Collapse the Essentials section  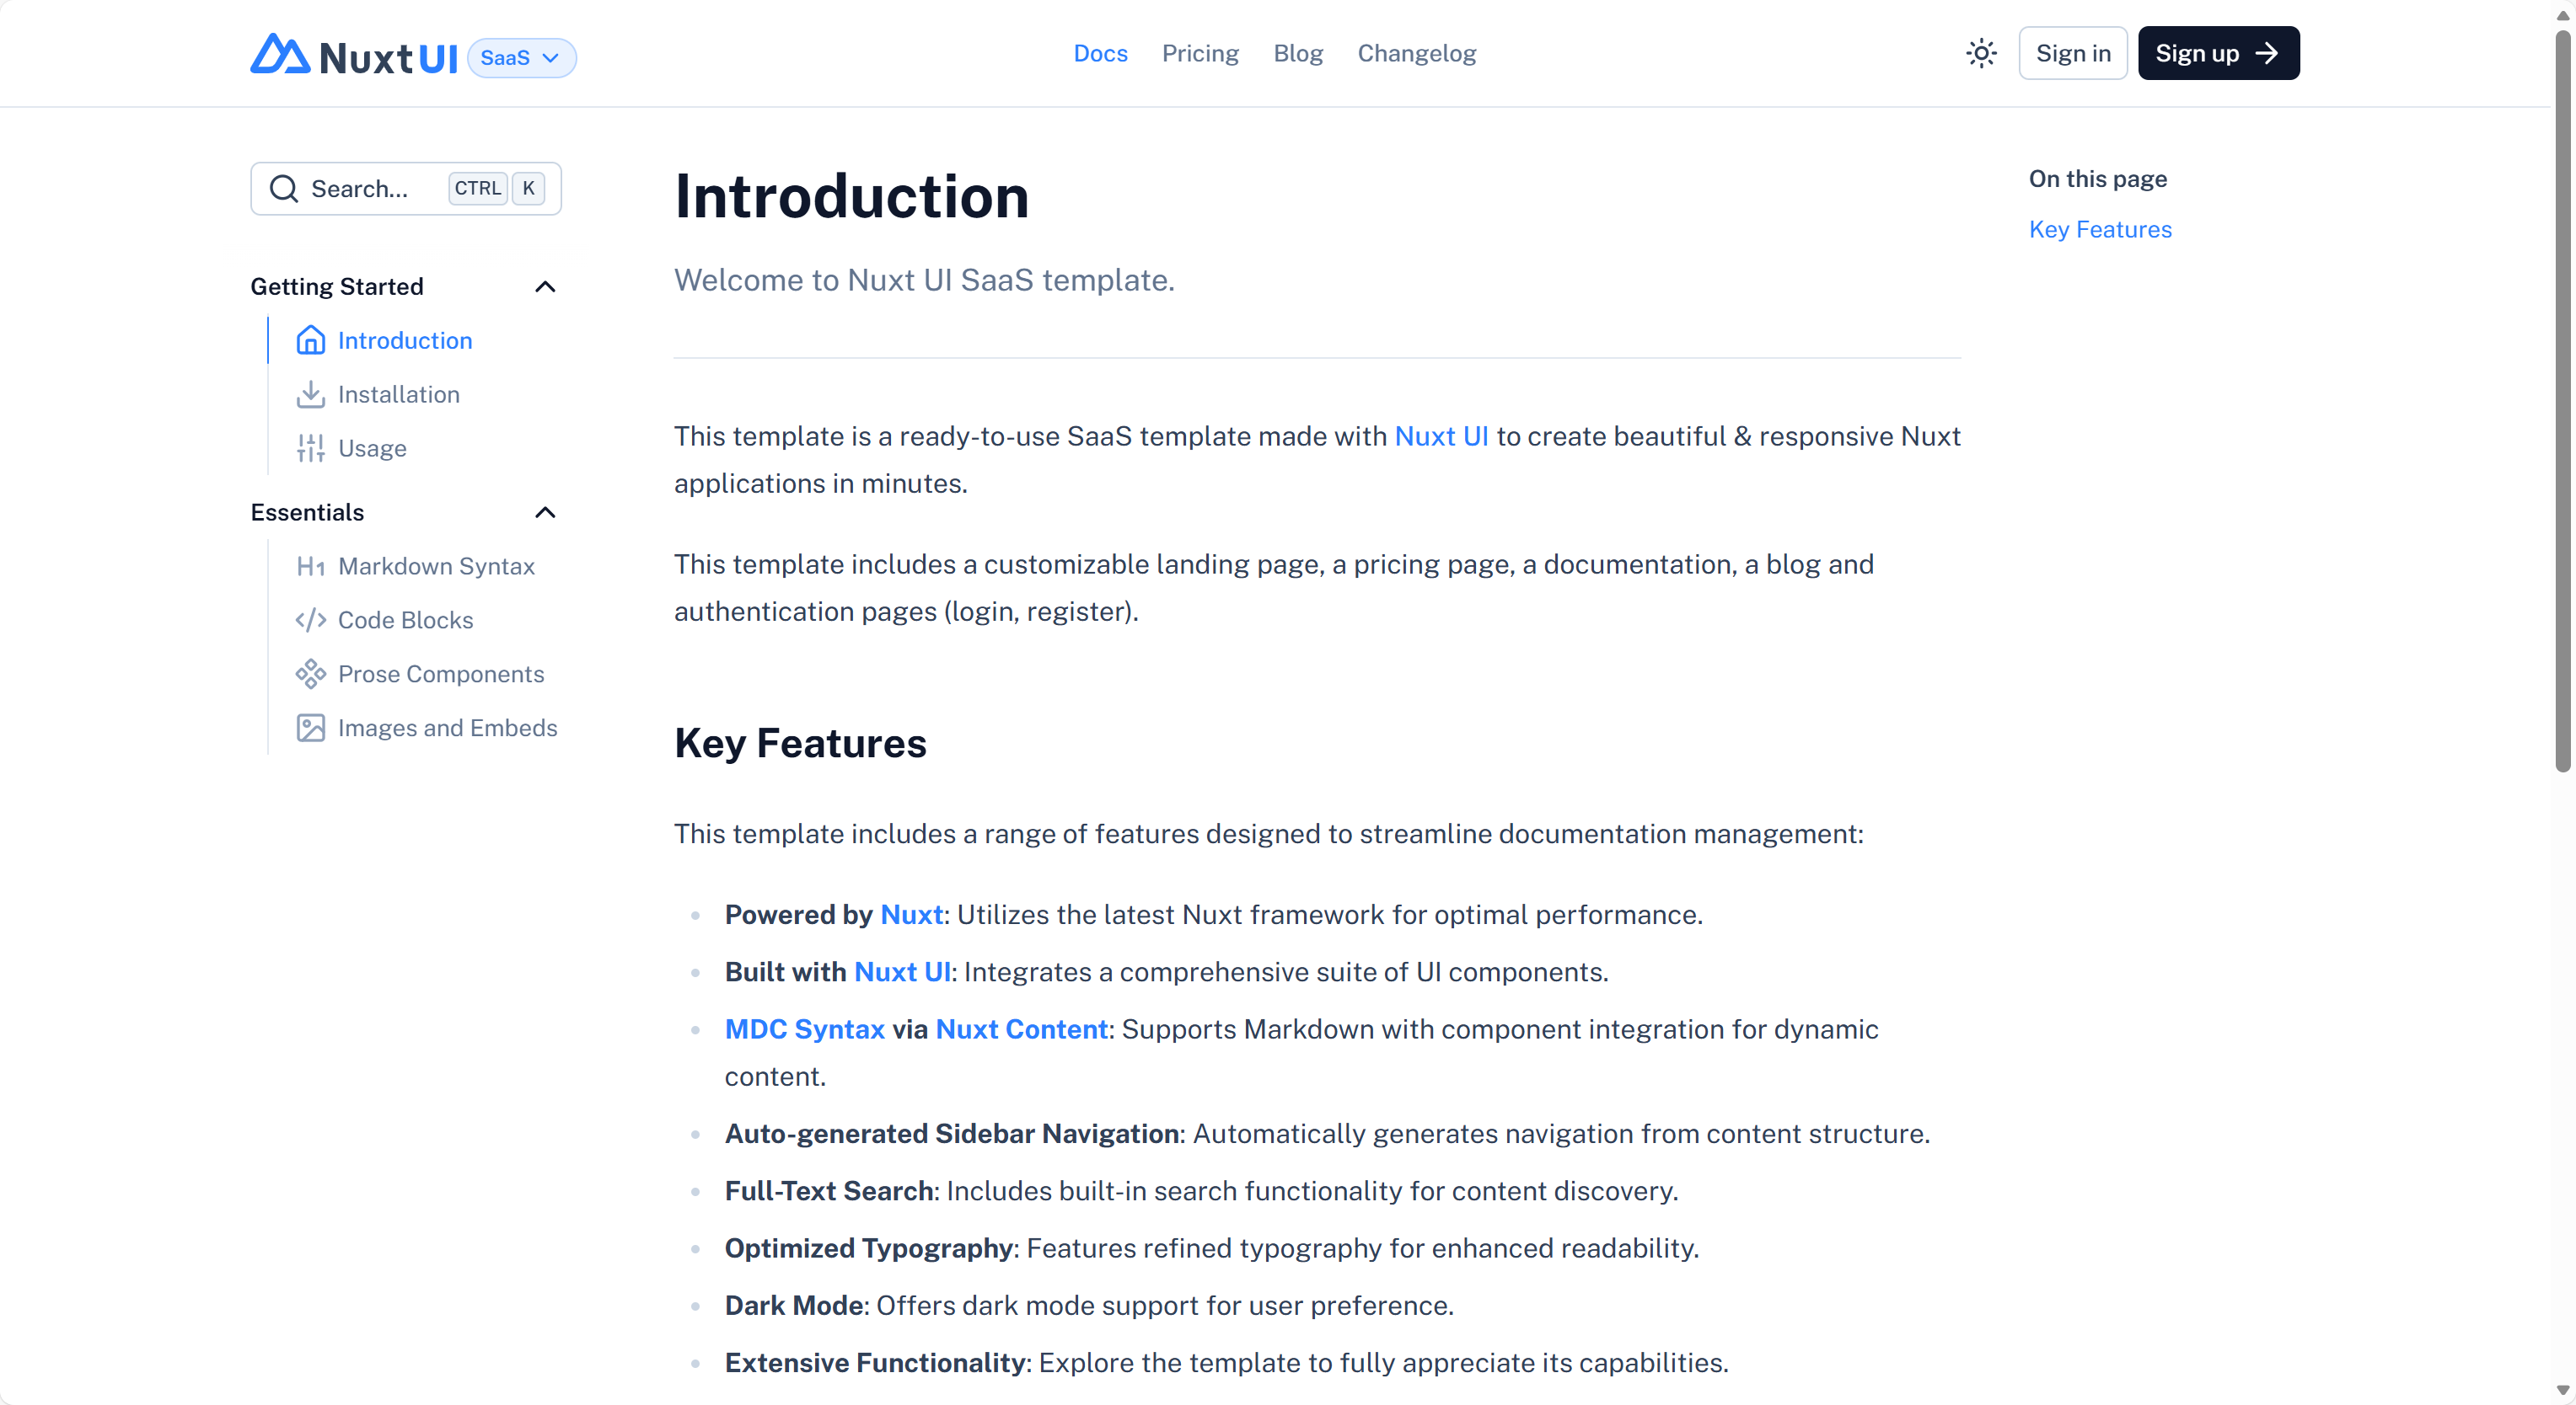coord(545,511)
